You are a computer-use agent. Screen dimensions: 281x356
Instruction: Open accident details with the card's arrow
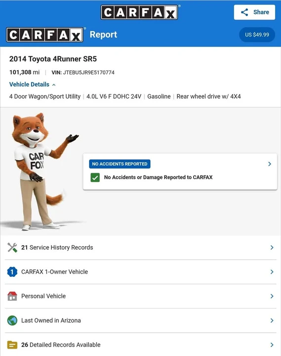pos(270,164)
